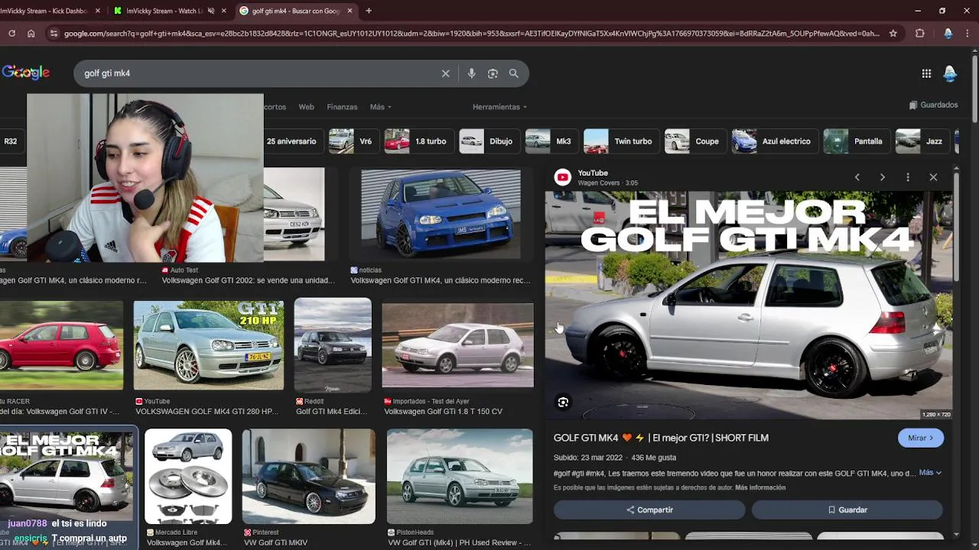The width and height of the screenshot is (979, 550).
Task: Expand the Más search filters dropdown
Action: 380,107
